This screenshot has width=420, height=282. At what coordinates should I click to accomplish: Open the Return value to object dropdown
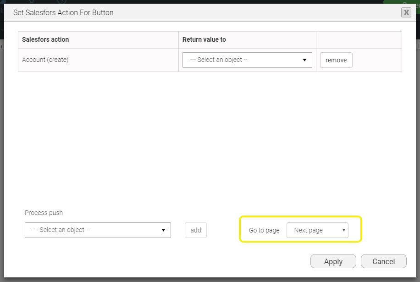pos(247,60)
